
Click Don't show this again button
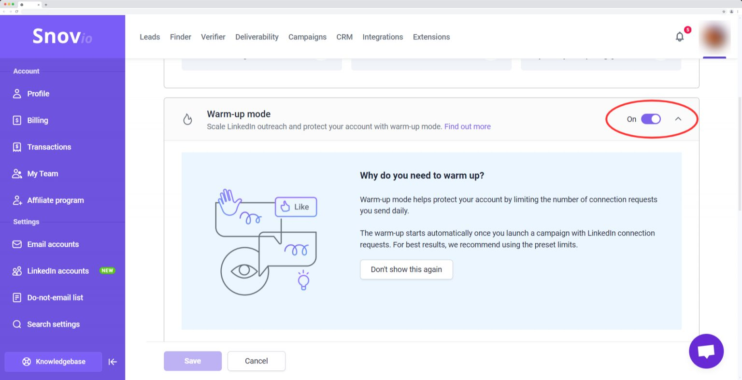(406, 269)
